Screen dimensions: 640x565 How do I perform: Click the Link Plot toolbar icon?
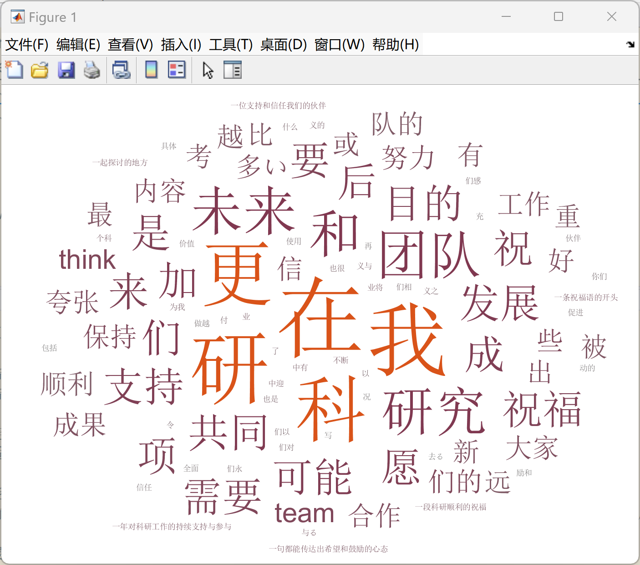[x=122, y=70]
